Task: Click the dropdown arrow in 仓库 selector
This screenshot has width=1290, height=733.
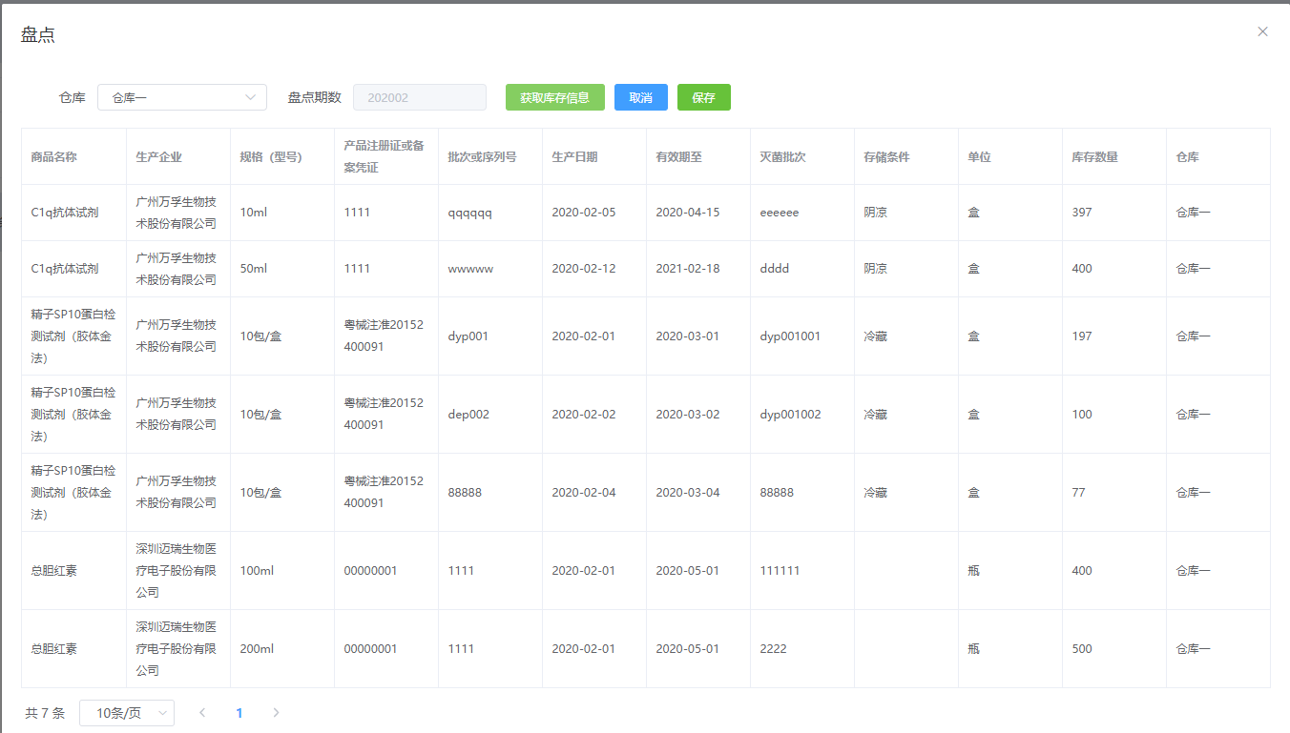Action: (x=251, y=97)
